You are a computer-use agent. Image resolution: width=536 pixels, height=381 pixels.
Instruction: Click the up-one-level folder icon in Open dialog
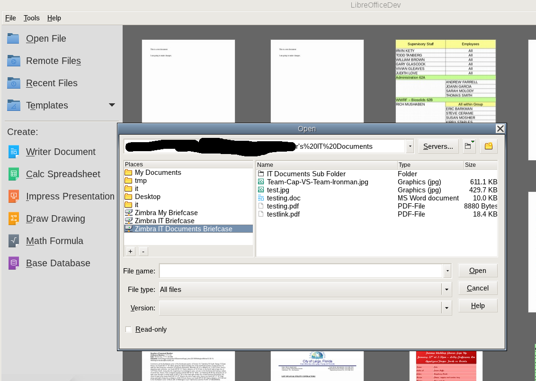(x=469, y=146)
